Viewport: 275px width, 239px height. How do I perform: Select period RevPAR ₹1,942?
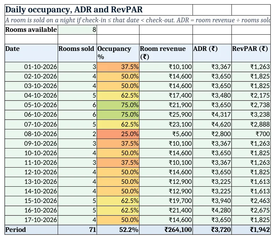[x=251, y=230]
